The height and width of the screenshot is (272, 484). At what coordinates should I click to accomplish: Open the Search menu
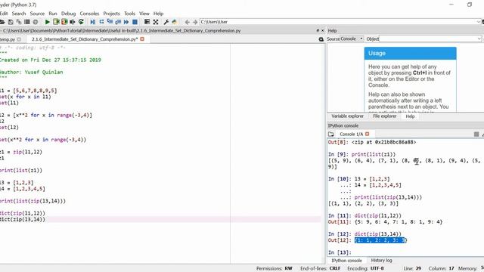19,14
